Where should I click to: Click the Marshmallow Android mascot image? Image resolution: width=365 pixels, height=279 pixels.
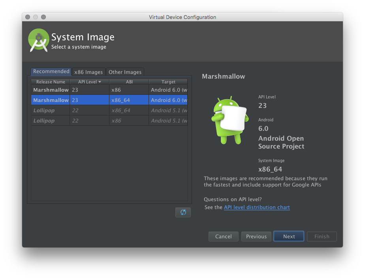230,120
